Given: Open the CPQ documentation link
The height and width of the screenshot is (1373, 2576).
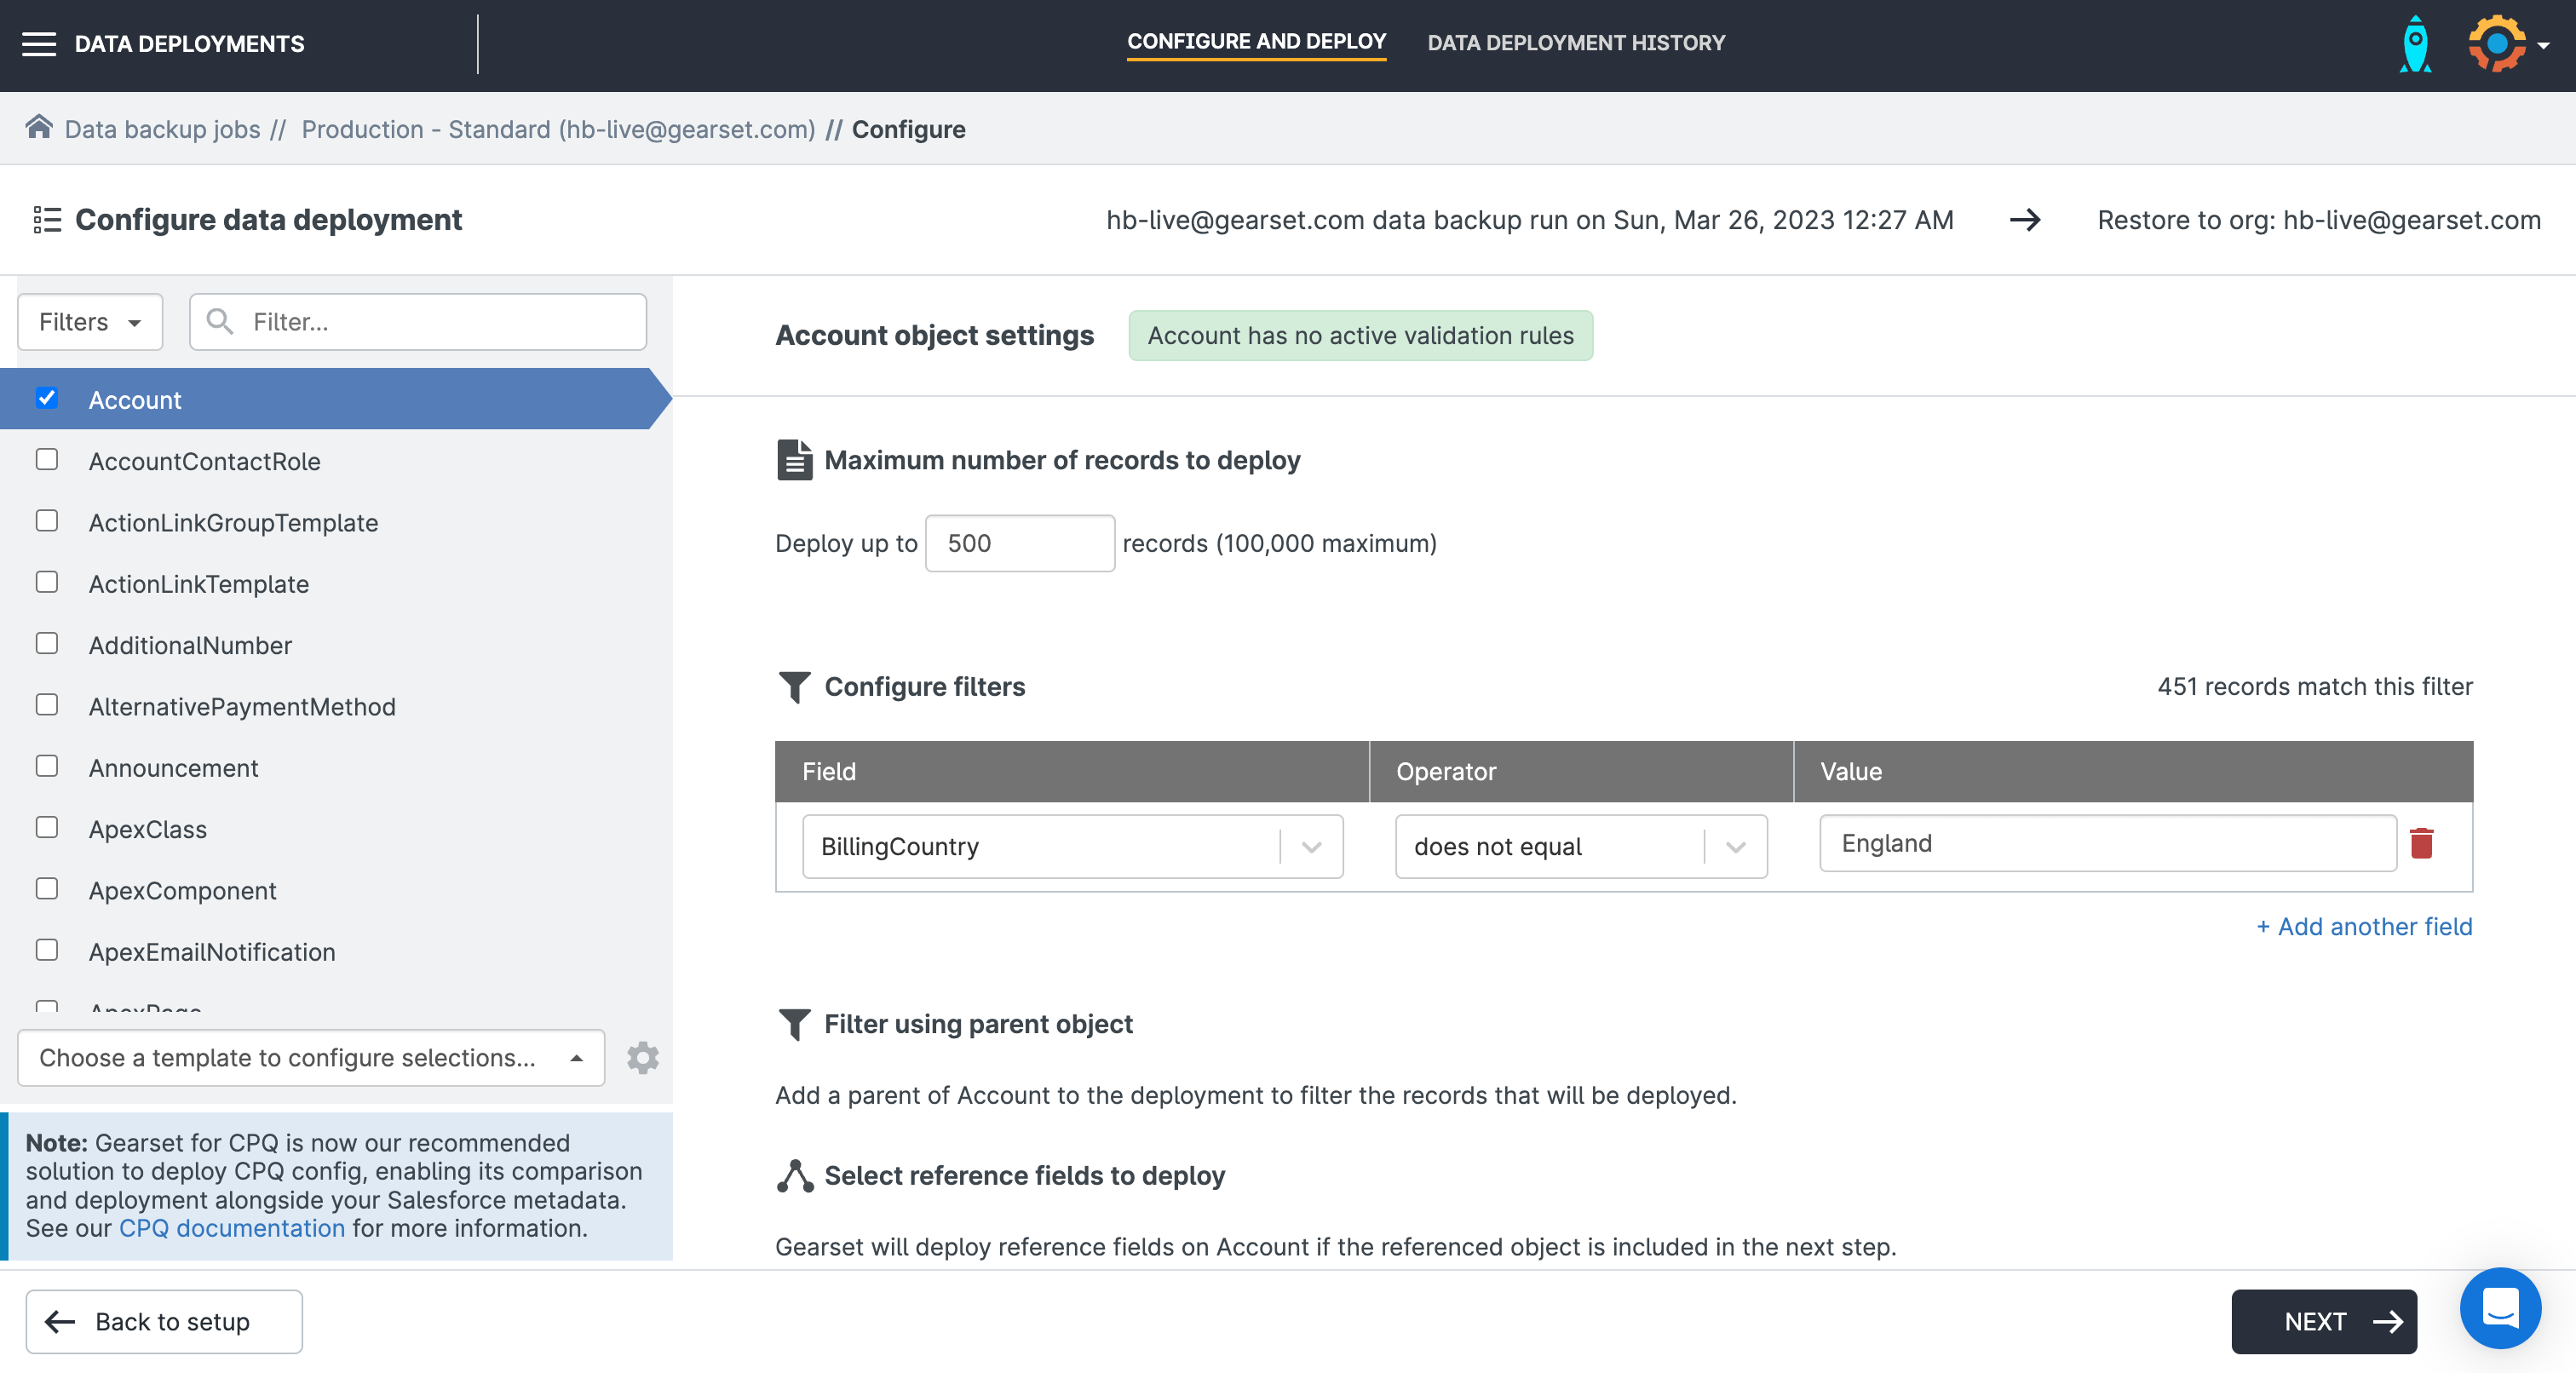Looking at the screenshot, I should pyautogui.click(x=232, y=1228).
